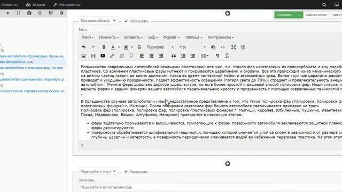Open the editor help icon
Viewport: 342px width, 192px height.
(x=243, y=47)
